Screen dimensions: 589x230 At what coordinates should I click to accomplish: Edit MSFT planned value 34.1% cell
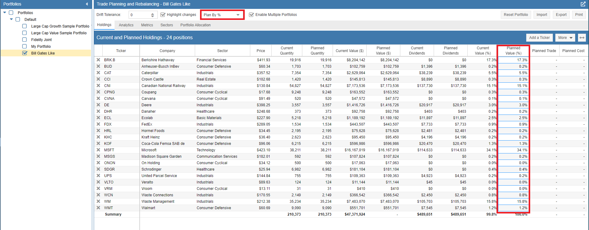[513, 150]
